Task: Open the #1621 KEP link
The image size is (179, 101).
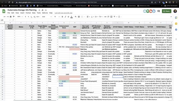Action: [x=75, y=38]
